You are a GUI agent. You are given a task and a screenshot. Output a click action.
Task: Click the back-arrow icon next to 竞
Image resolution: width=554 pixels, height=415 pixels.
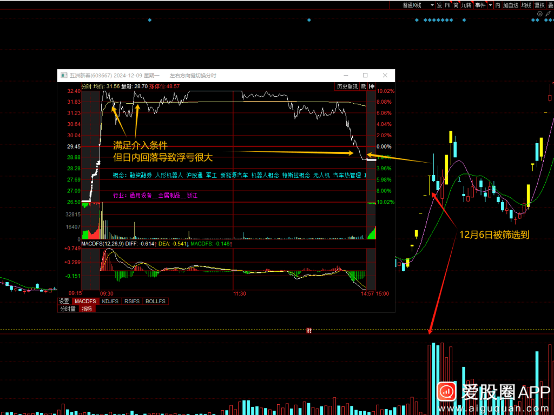(x=372, y=86)
